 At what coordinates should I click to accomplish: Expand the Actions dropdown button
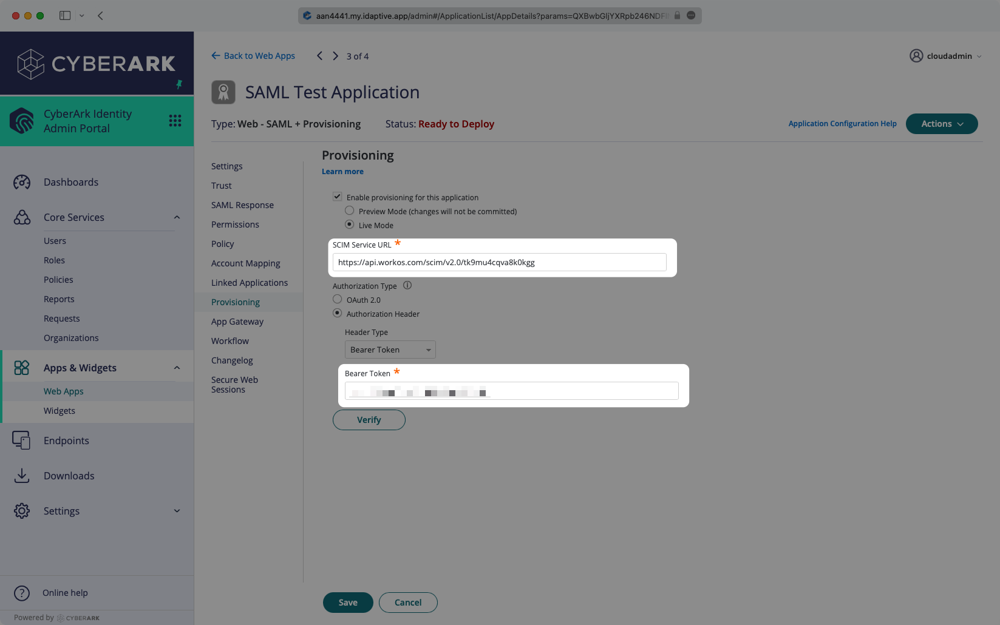tap(941, 124)
